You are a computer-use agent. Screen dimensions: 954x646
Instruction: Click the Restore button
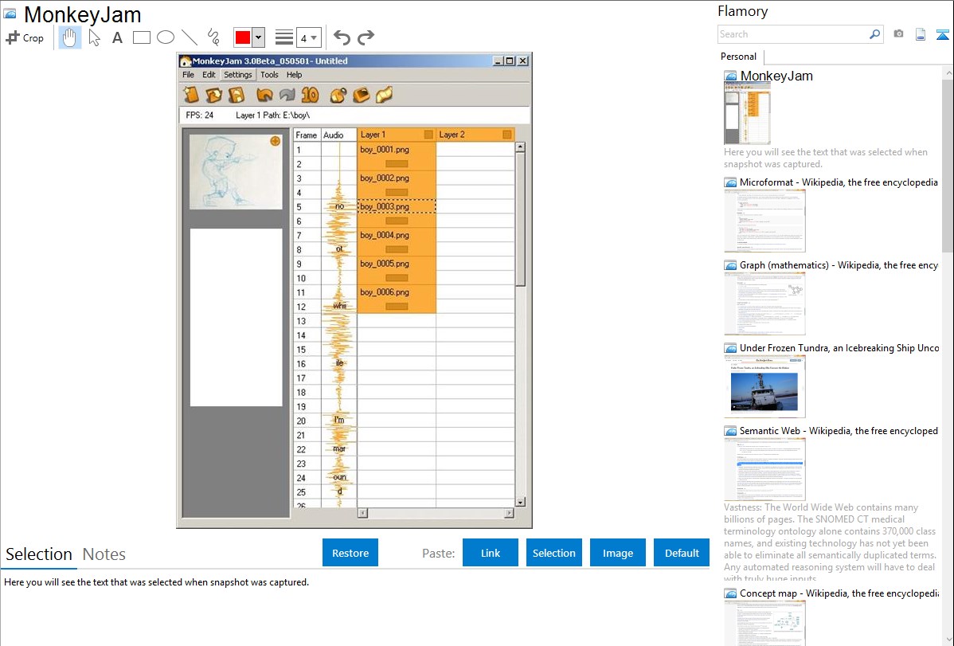(x=350, y=553)
